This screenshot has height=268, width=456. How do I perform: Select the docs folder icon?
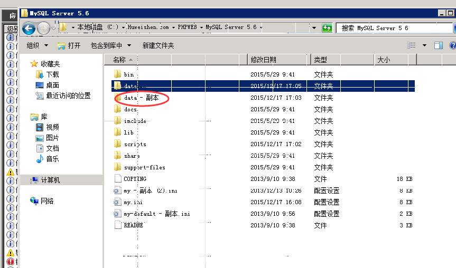[x=117, y=109]
